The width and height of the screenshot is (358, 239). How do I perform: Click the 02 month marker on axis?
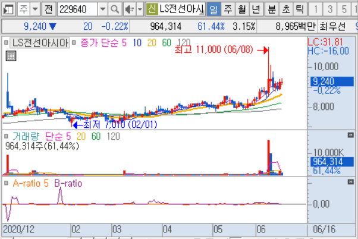tap(76, 229)
